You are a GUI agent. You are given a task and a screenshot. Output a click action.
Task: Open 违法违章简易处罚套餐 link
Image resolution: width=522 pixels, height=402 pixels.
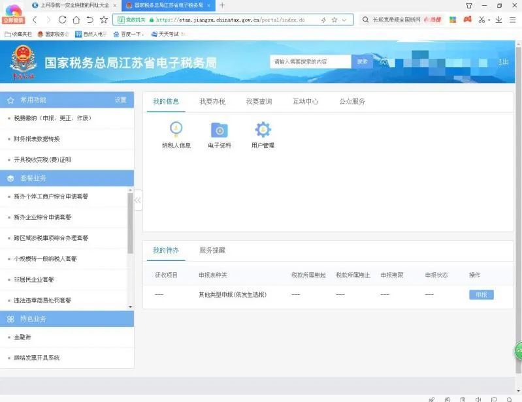coord(42,300)
